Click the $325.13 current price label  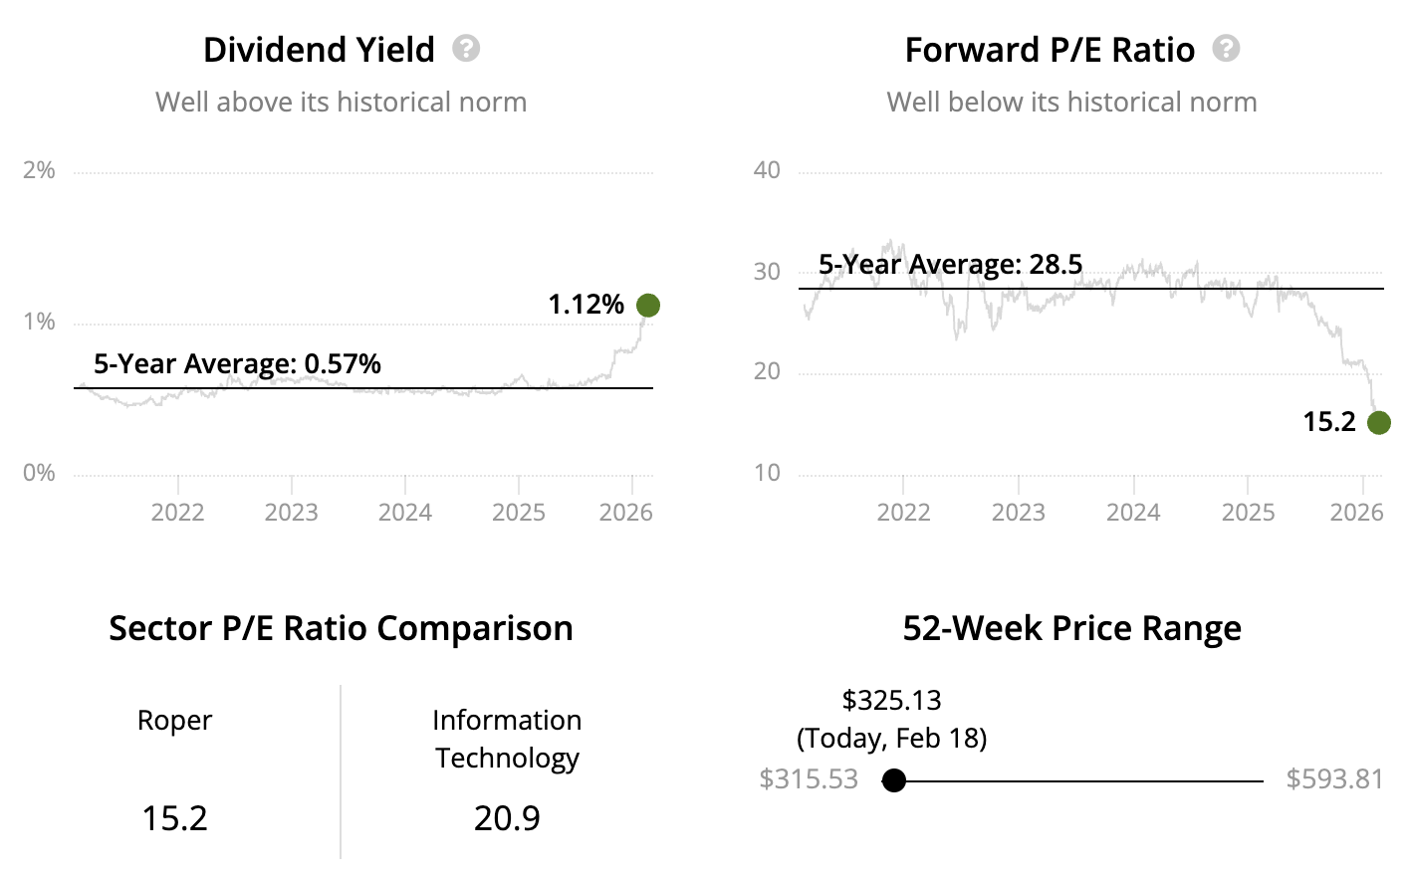pos(891,701)
